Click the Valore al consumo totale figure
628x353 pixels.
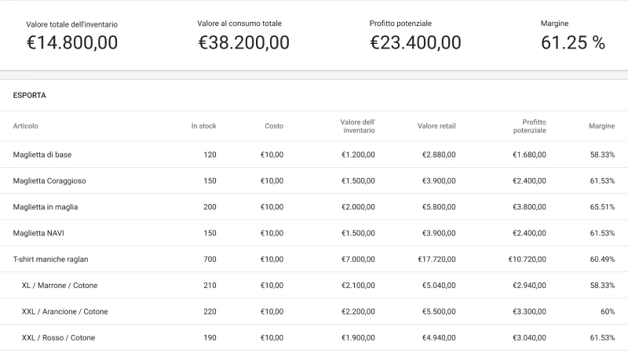point(243,43)
